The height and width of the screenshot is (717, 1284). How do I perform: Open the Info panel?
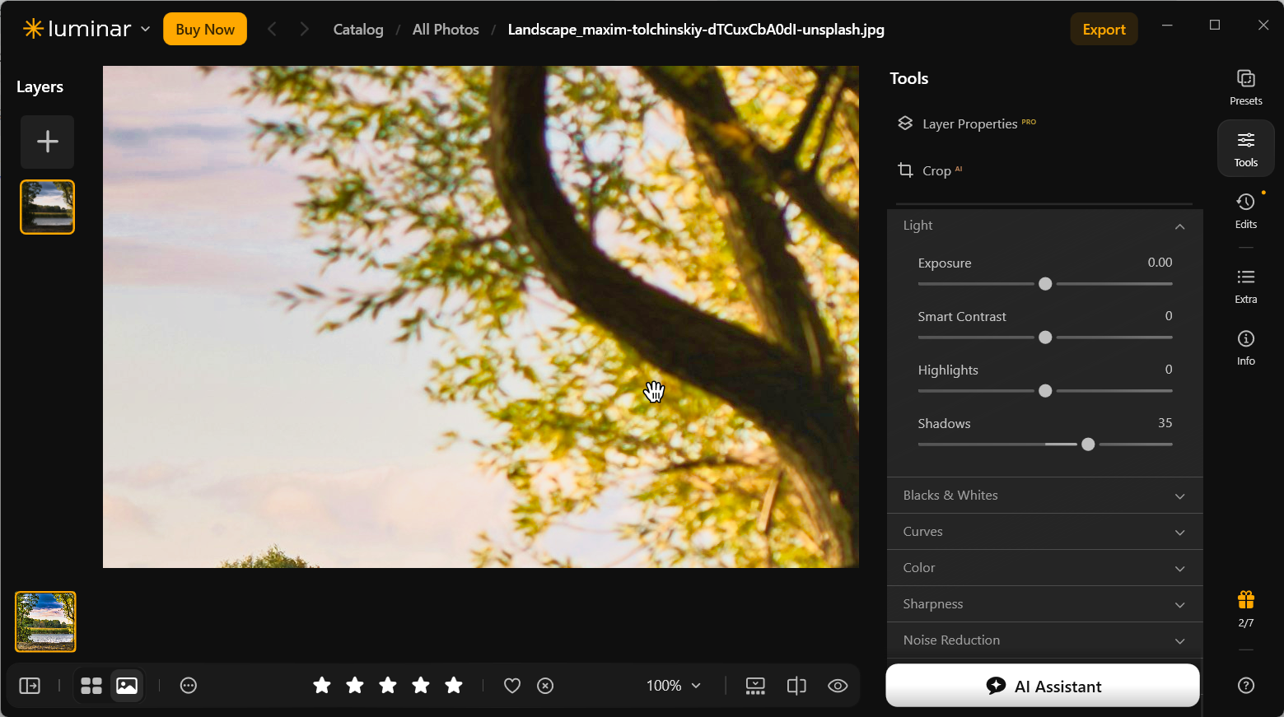(x=1245, y=347)
